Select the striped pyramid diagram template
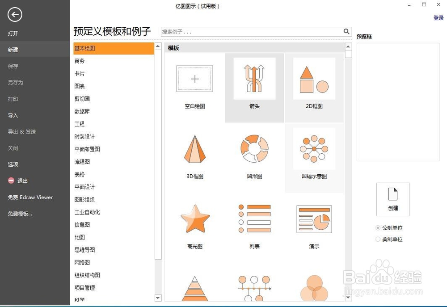Viewport: 447px width, 307px height. [x=195, y=289]
